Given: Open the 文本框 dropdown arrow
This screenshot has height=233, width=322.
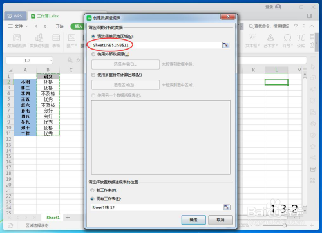Looking at the screenshot, I should pyautogui.click(x=259, y=46).
